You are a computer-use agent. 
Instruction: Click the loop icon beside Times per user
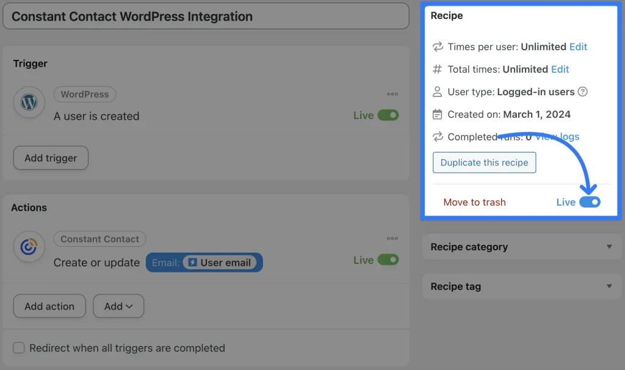click(437, 46)
